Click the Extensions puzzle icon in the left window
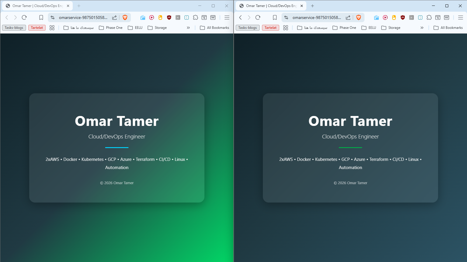 [x=195, y=17]
